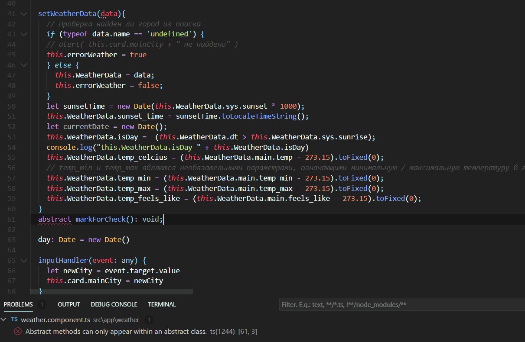This screenshot has height=342, width=525.
Task: Click line number 61 in the gutter
Action: click(12, 219)
